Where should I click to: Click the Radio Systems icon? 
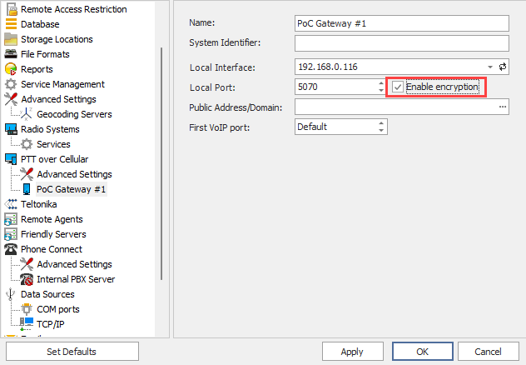[11, 129]
